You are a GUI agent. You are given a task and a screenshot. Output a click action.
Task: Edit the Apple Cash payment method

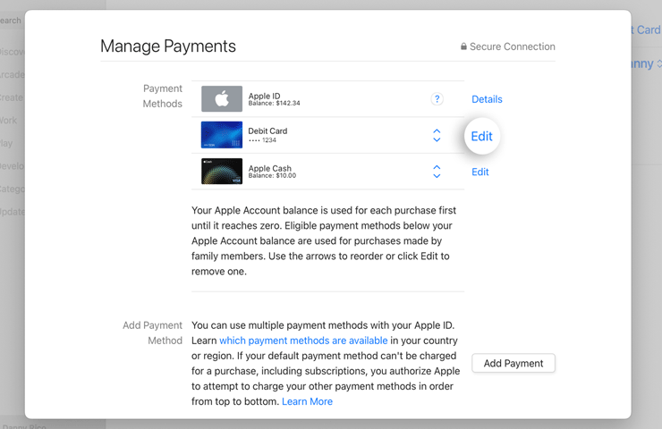480,172
